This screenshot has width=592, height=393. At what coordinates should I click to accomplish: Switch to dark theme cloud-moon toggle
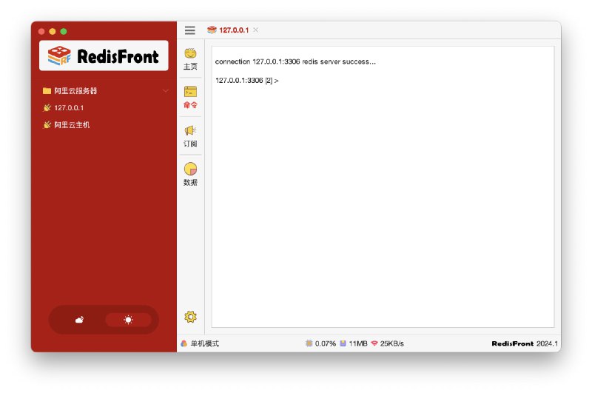point(79,320)
